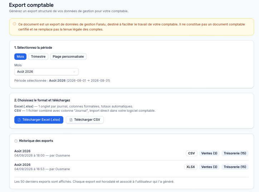This screenshot has height=192, width=259.
Task: Click the Historique des exports heading
Action: pos(36,141)
